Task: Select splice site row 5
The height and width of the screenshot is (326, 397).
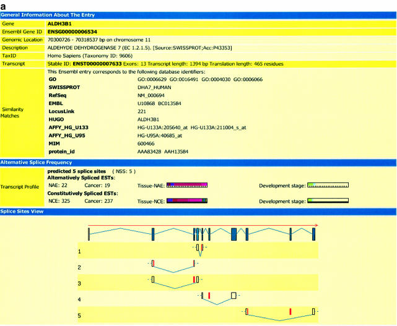Action: click(198, 315)
